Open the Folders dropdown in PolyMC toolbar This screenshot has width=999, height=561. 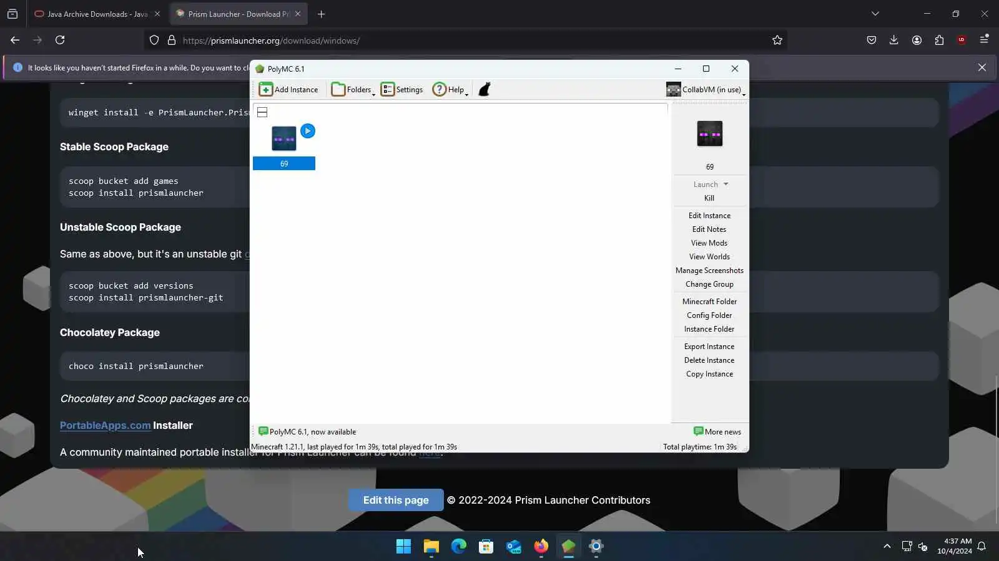click(x=353, y=90)
